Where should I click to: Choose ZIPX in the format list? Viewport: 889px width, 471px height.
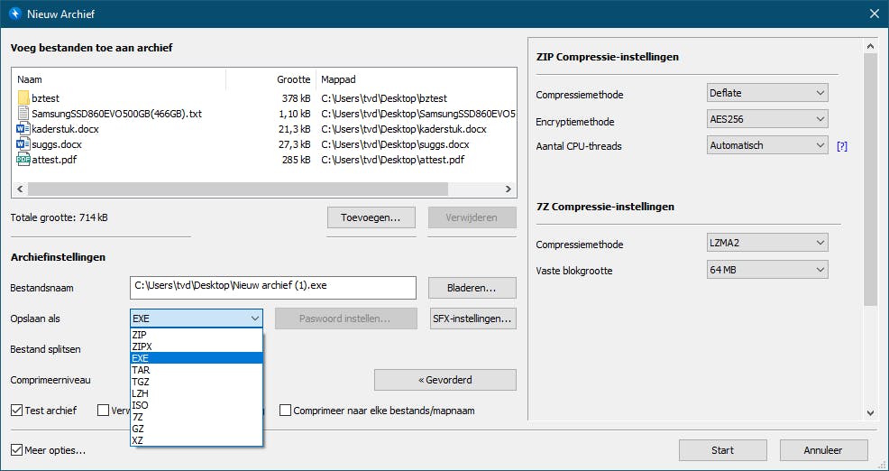(x=144, y=346)
